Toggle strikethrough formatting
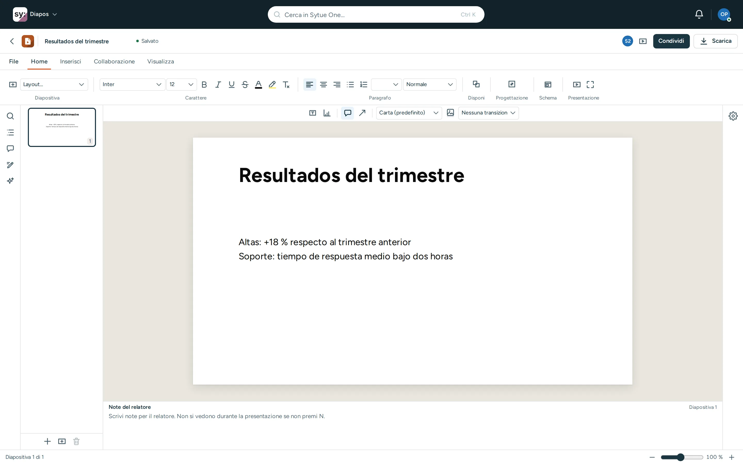The width and height of the screenshot is (743, 464). coord(245,84)
